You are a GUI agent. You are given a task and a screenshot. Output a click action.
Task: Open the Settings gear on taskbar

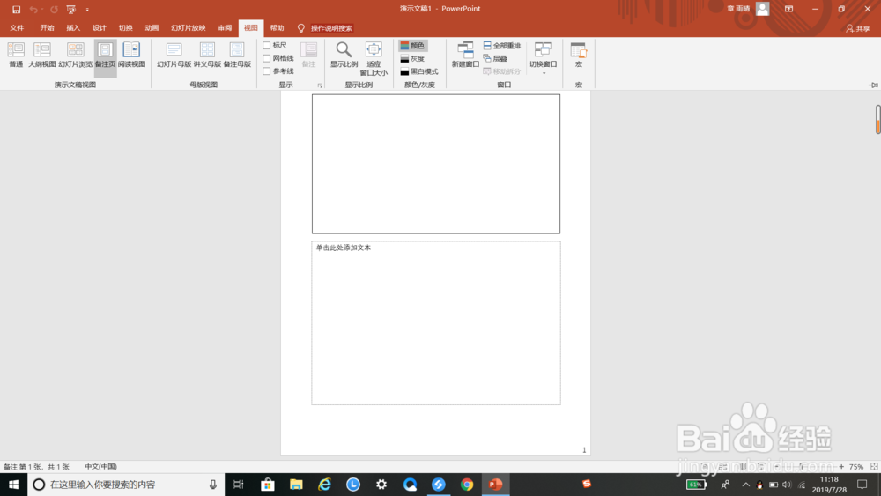tap(381, 485)
